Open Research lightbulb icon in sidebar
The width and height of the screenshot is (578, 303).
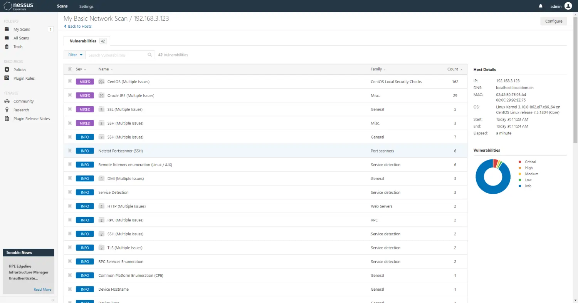pyautogui.click(x=7, y=110)
